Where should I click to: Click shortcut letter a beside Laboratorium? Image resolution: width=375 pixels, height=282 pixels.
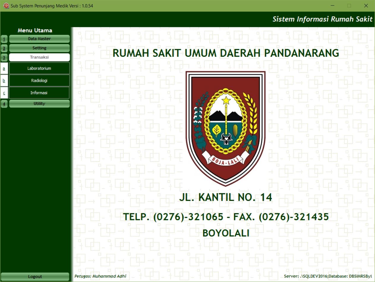4,68
